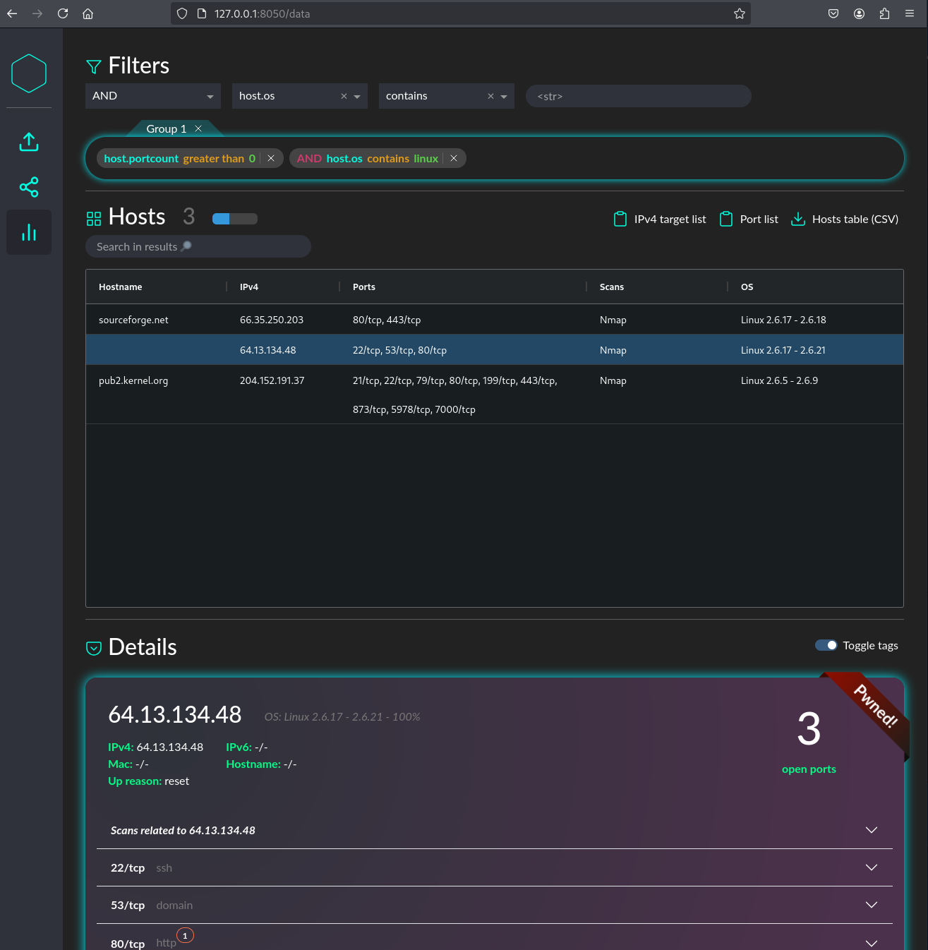Focus the Search in results field
The width and height of the screenshot is (928, 950).
pos(198,247)
